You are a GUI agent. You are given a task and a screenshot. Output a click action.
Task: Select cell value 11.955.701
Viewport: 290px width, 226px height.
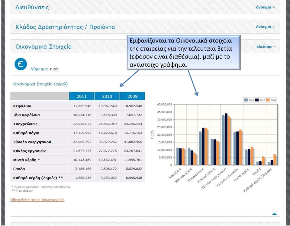[133, 160]
